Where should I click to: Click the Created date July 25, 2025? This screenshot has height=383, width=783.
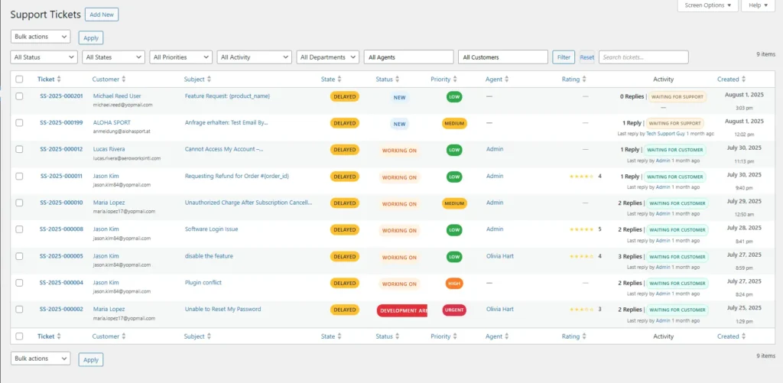pyautogui.click(x=744, y=307)
